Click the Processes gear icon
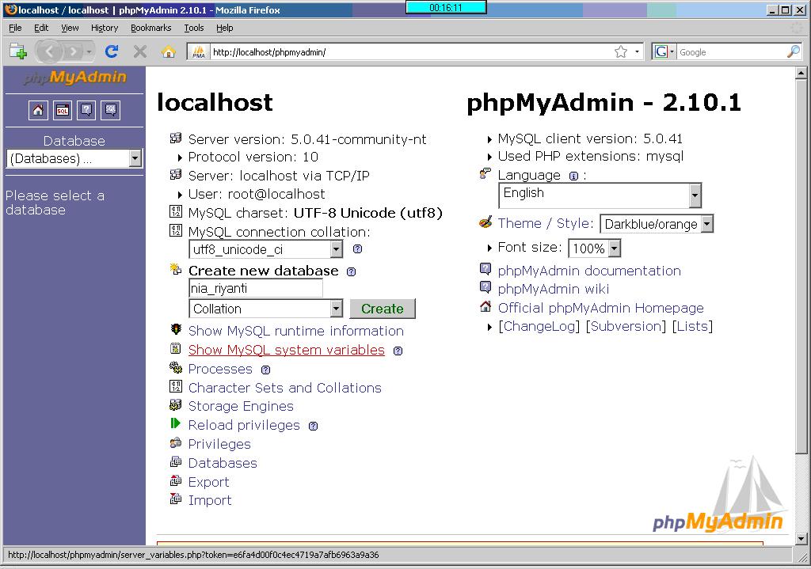Viewport: 811px width, 569px height. pos(176,367)
